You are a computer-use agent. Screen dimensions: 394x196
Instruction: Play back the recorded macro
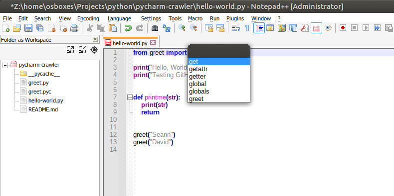pyautogui.click(x=366, y=27)
